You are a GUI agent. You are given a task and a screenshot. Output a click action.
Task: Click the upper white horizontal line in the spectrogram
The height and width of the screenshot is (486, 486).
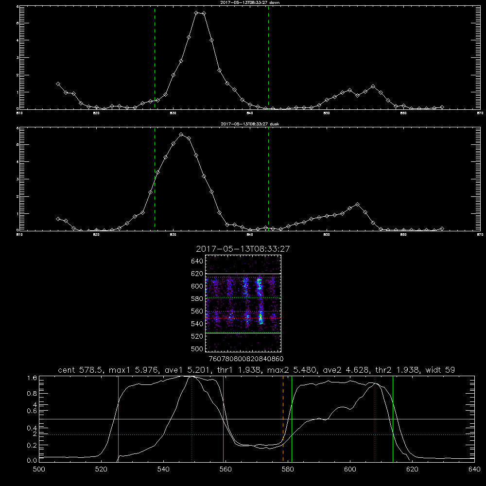[243, 274]
